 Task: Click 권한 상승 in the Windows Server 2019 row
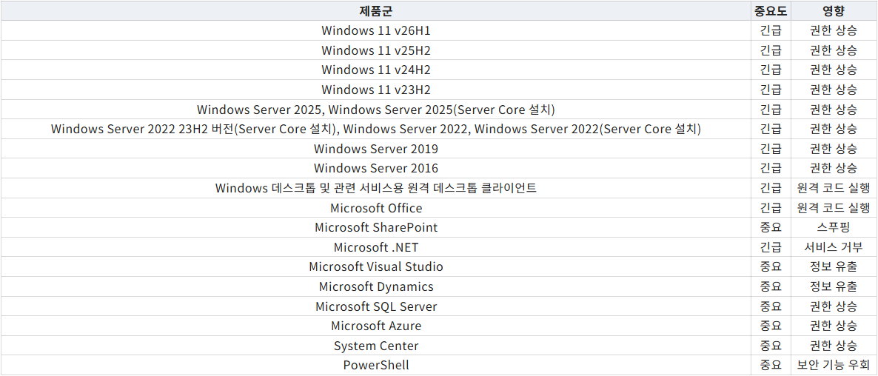(x=833, y=149)
